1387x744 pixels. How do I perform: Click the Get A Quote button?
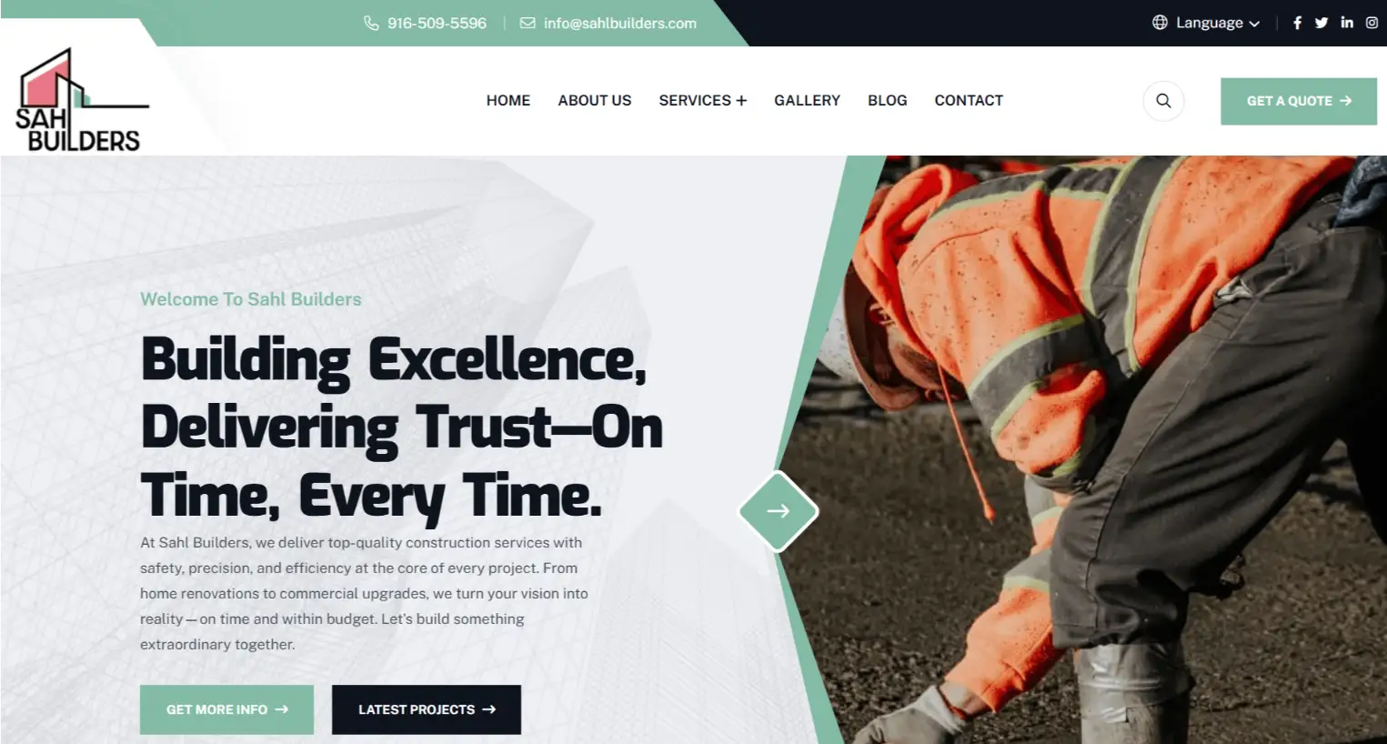(1299, 101)
